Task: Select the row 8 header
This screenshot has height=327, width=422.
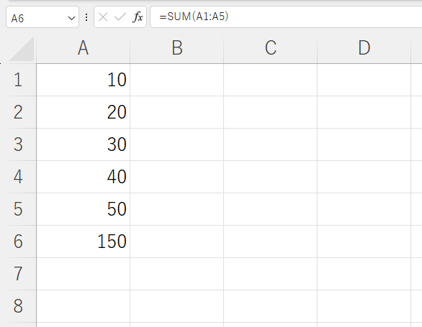Action: tap(18, 306)
